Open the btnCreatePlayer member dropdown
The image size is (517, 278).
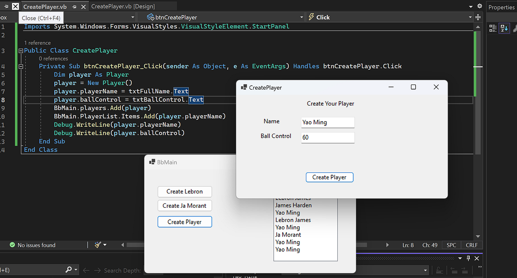point(302,17)
